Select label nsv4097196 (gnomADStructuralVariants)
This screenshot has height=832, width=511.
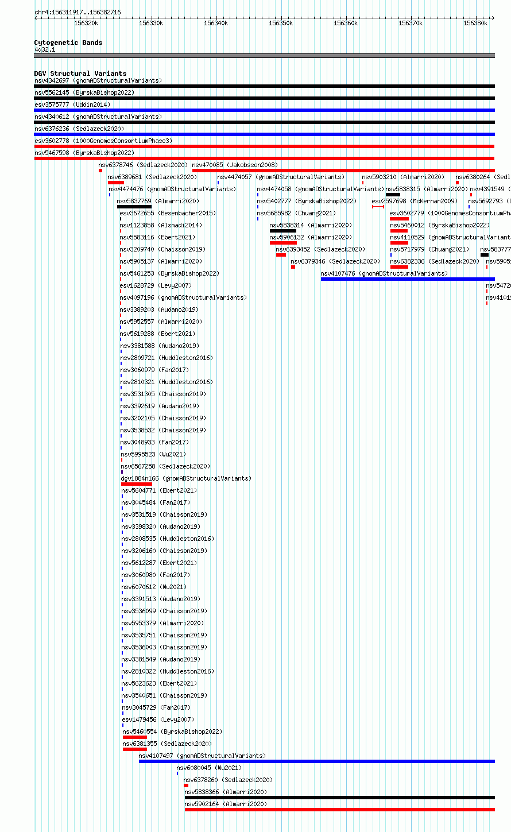point(183,297)
